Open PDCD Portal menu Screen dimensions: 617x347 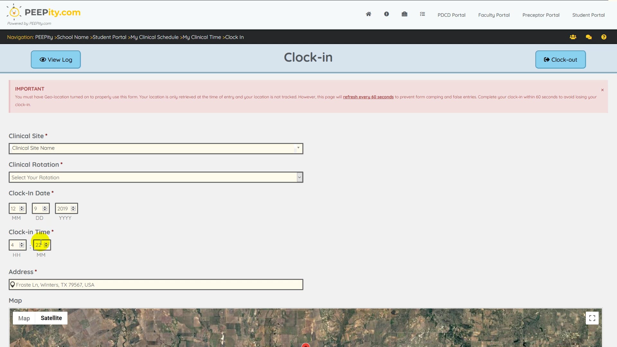pyautogui.click(x=451, y=15)
